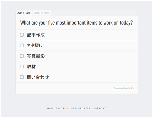Go to How It Works page
This screenshot has height=118, width=153.
[57, 108]
